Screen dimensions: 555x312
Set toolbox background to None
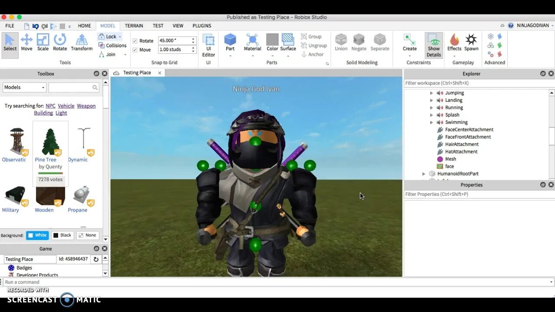pyautogui.click(x=87, y=235)
